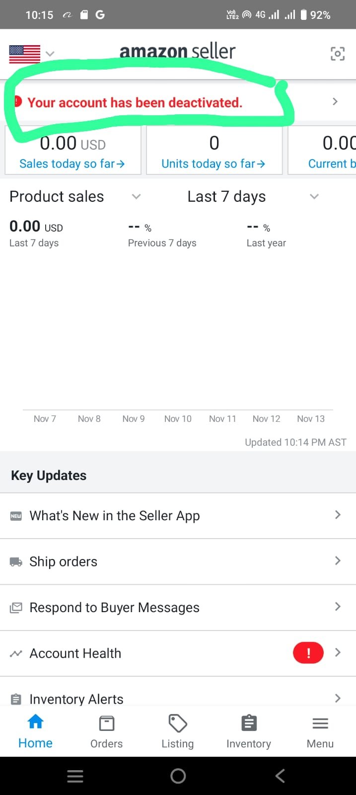Tap the Ship orders chevron arrow
The image size is (356, 795).
coord(338,561)
